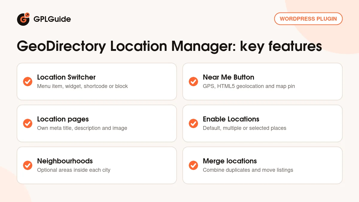Click the WORDPRESS PLUGIN badge
The width and height of the screenshot is (359, 202).
click(x=308, y=19)
